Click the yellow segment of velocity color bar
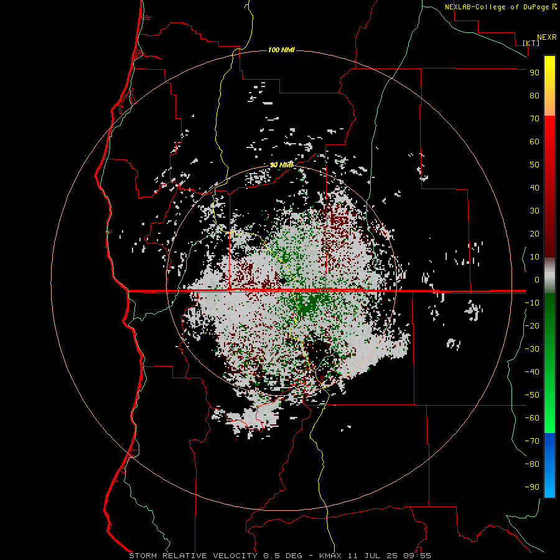 (x=549, y=86)
